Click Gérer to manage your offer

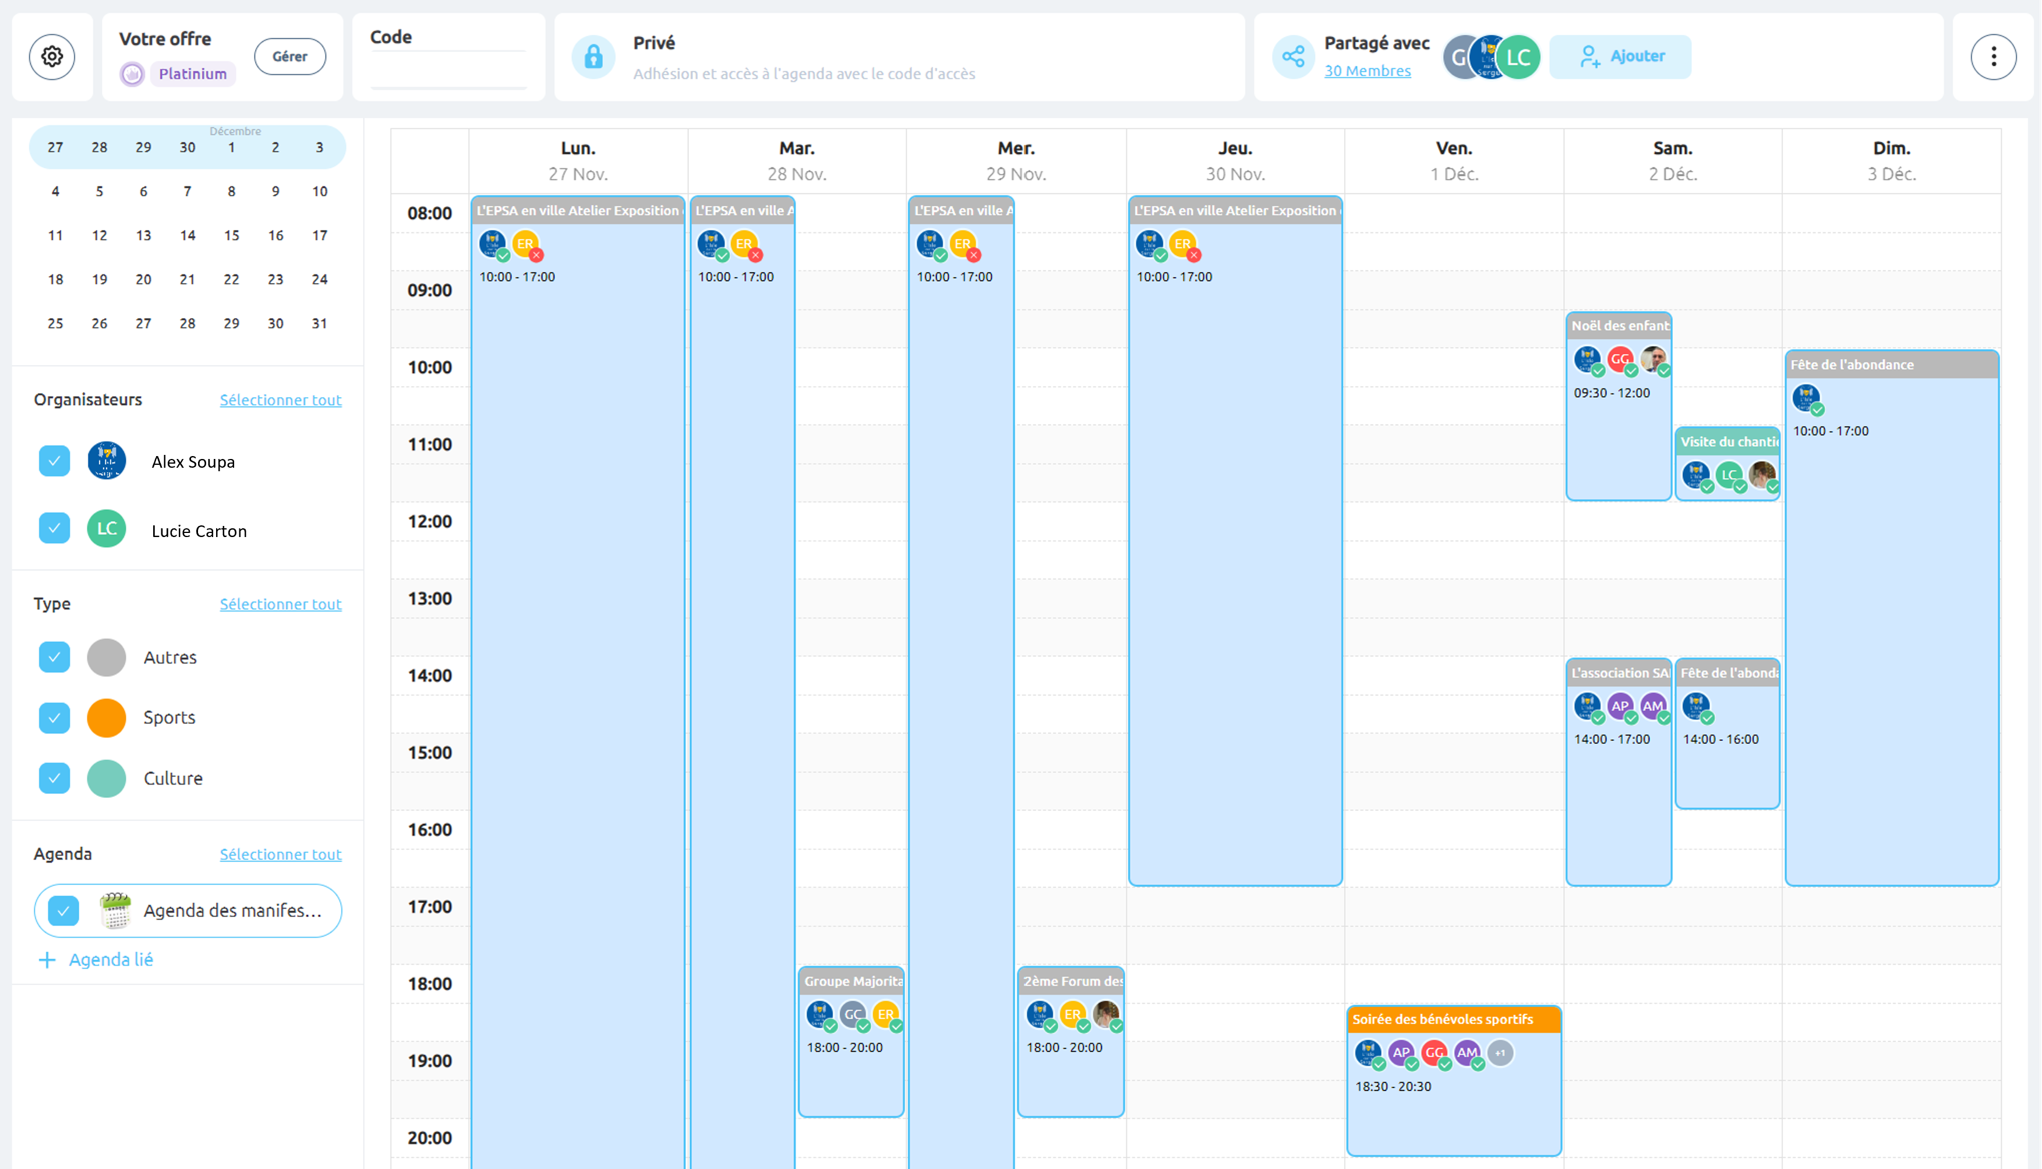pos(290,57)
